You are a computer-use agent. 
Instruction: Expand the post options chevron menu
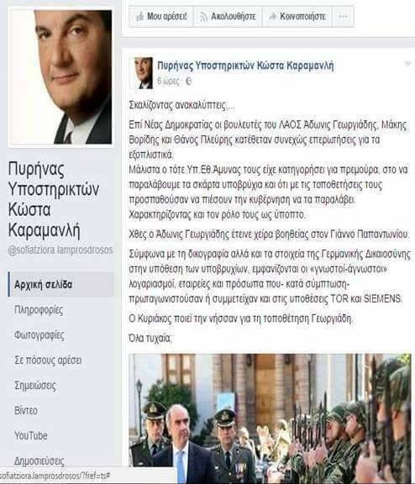pyautogui.click(x=408, y=64)
